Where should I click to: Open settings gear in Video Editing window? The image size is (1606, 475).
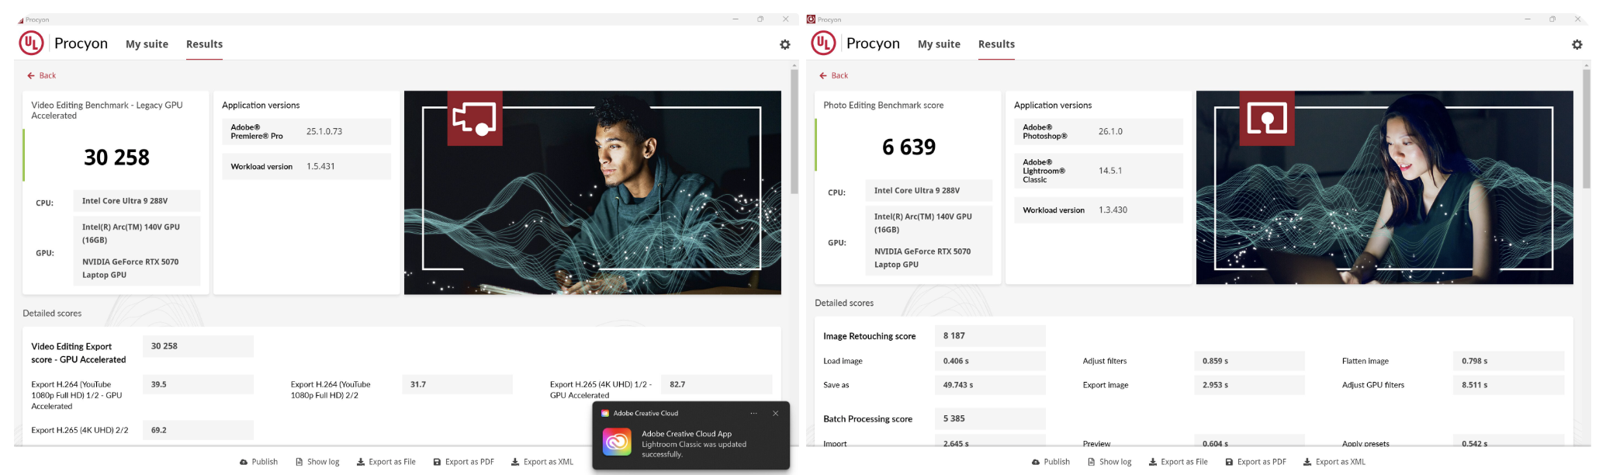point(784,45)
